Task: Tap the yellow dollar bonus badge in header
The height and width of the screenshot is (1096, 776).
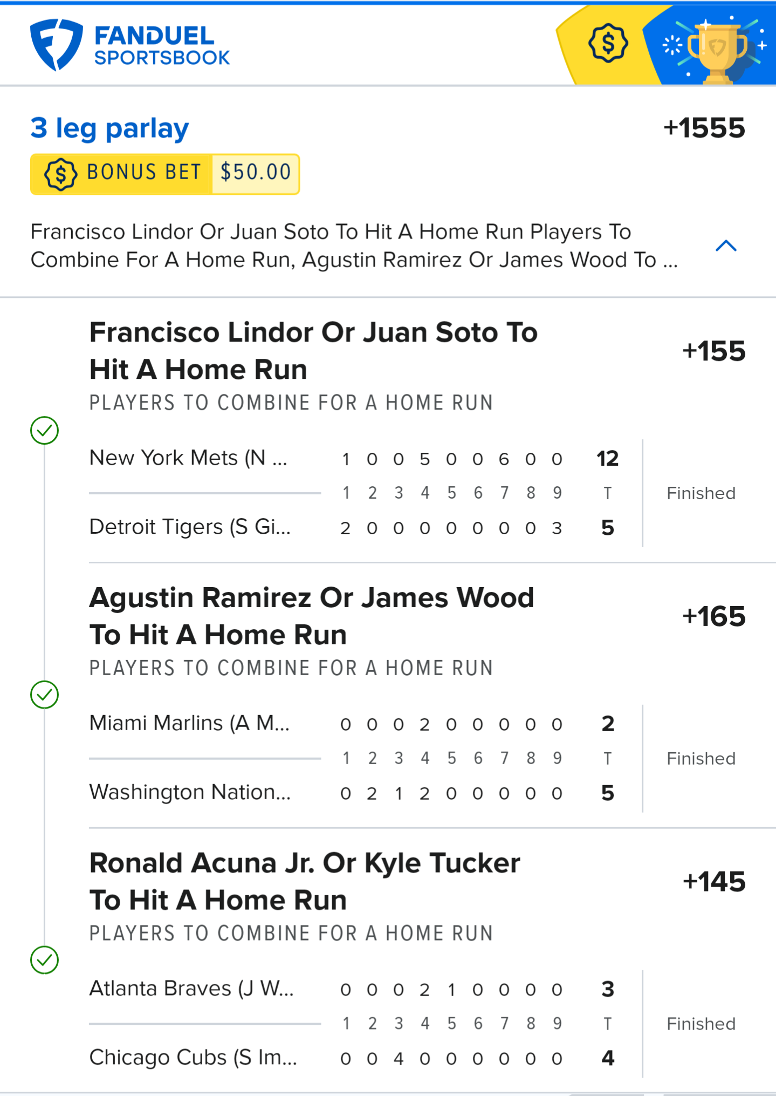Action: pyautogui.click(x=608, y=43)
